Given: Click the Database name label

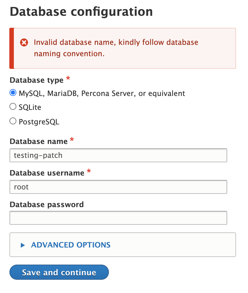Looking at the screenshot, I should coord(39,141).
